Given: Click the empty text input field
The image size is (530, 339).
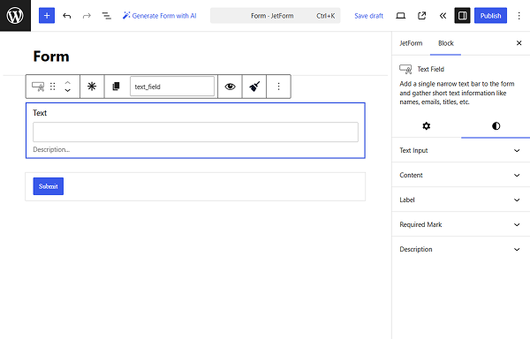Looking at the screenshot, I should click(x=195, y=132).
